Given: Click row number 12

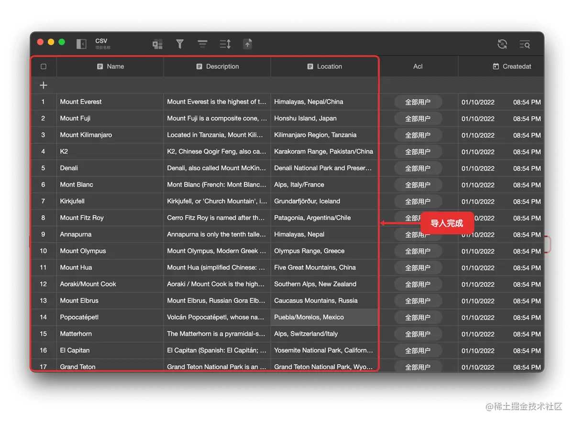Looking at the screenshot, I should (x=44, y=284).
